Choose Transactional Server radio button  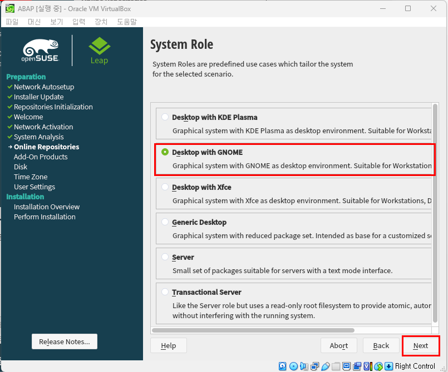[165, 292]
